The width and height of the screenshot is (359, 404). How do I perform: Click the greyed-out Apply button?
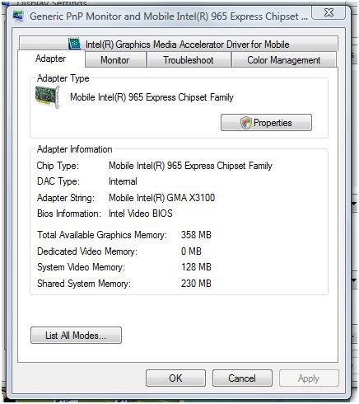pyautogui.click(x=309, y=378)
